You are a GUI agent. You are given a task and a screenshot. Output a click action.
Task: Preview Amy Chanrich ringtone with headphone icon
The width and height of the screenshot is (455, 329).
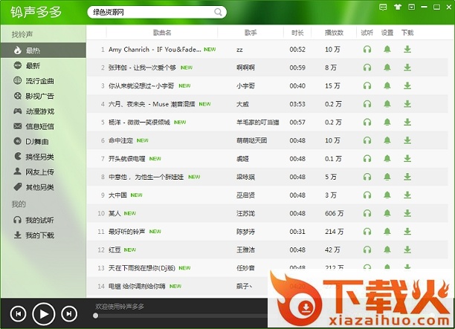367,49
